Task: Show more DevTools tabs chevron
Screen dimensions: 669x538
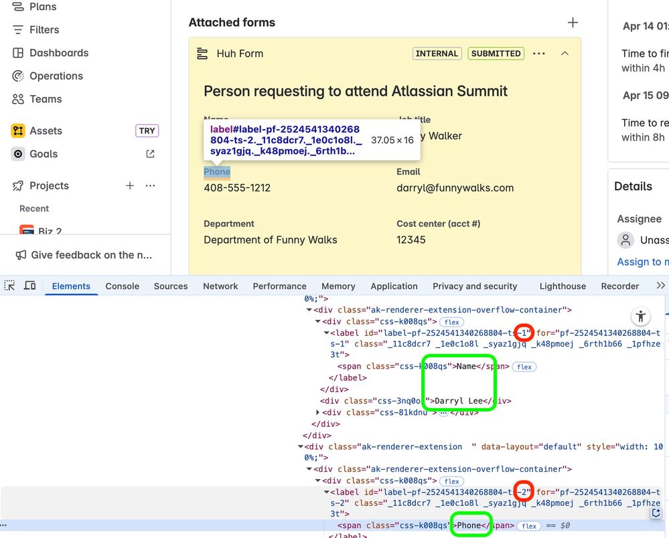Action: [660, 286]
